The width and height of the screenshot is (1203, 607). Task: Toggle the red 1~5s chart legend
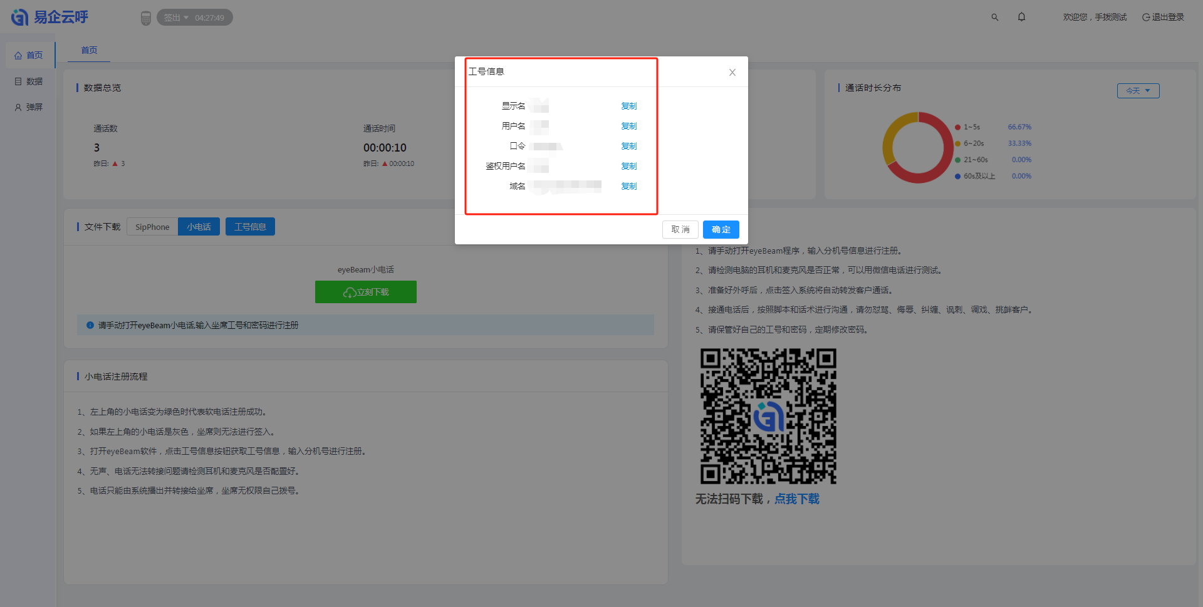(x=968, y=127)
